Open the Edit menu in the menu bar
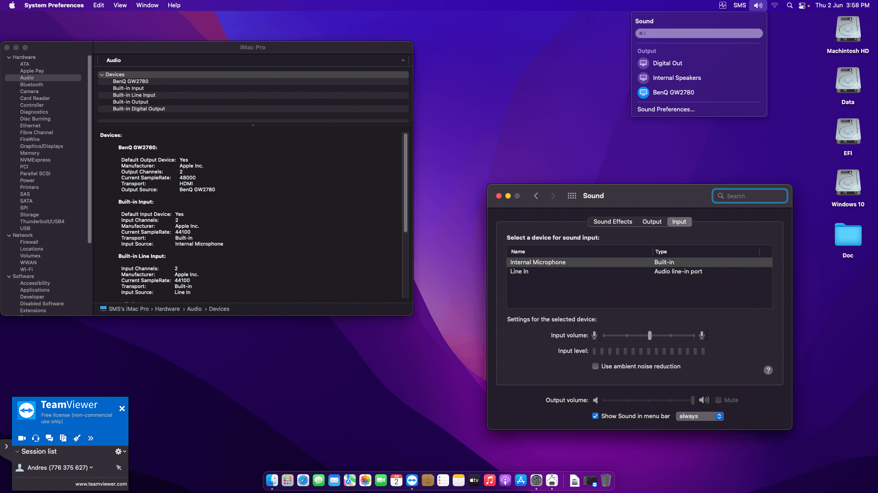The width and height of the screenshot is (878, 493). coord(98,5)
